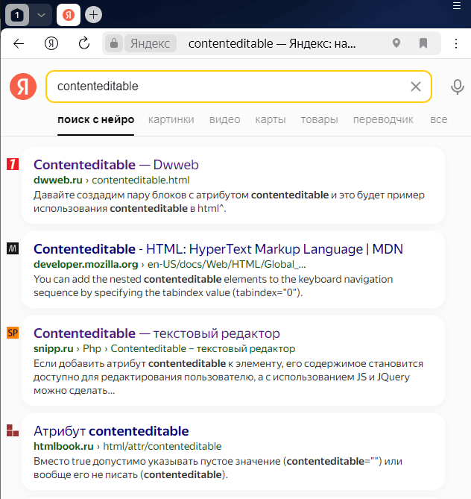Click snippet text starting Вместо true допустимо
This screenshot has width=471, height=499.
[x=218, y=468]
